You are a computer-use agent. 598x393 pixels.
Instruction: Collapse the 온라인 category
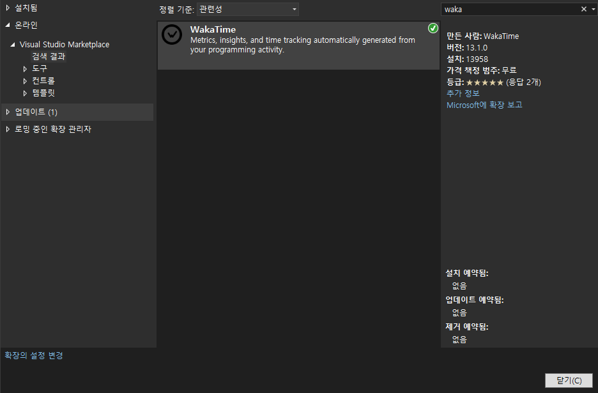pyautogui.click(x=8, y=25)
